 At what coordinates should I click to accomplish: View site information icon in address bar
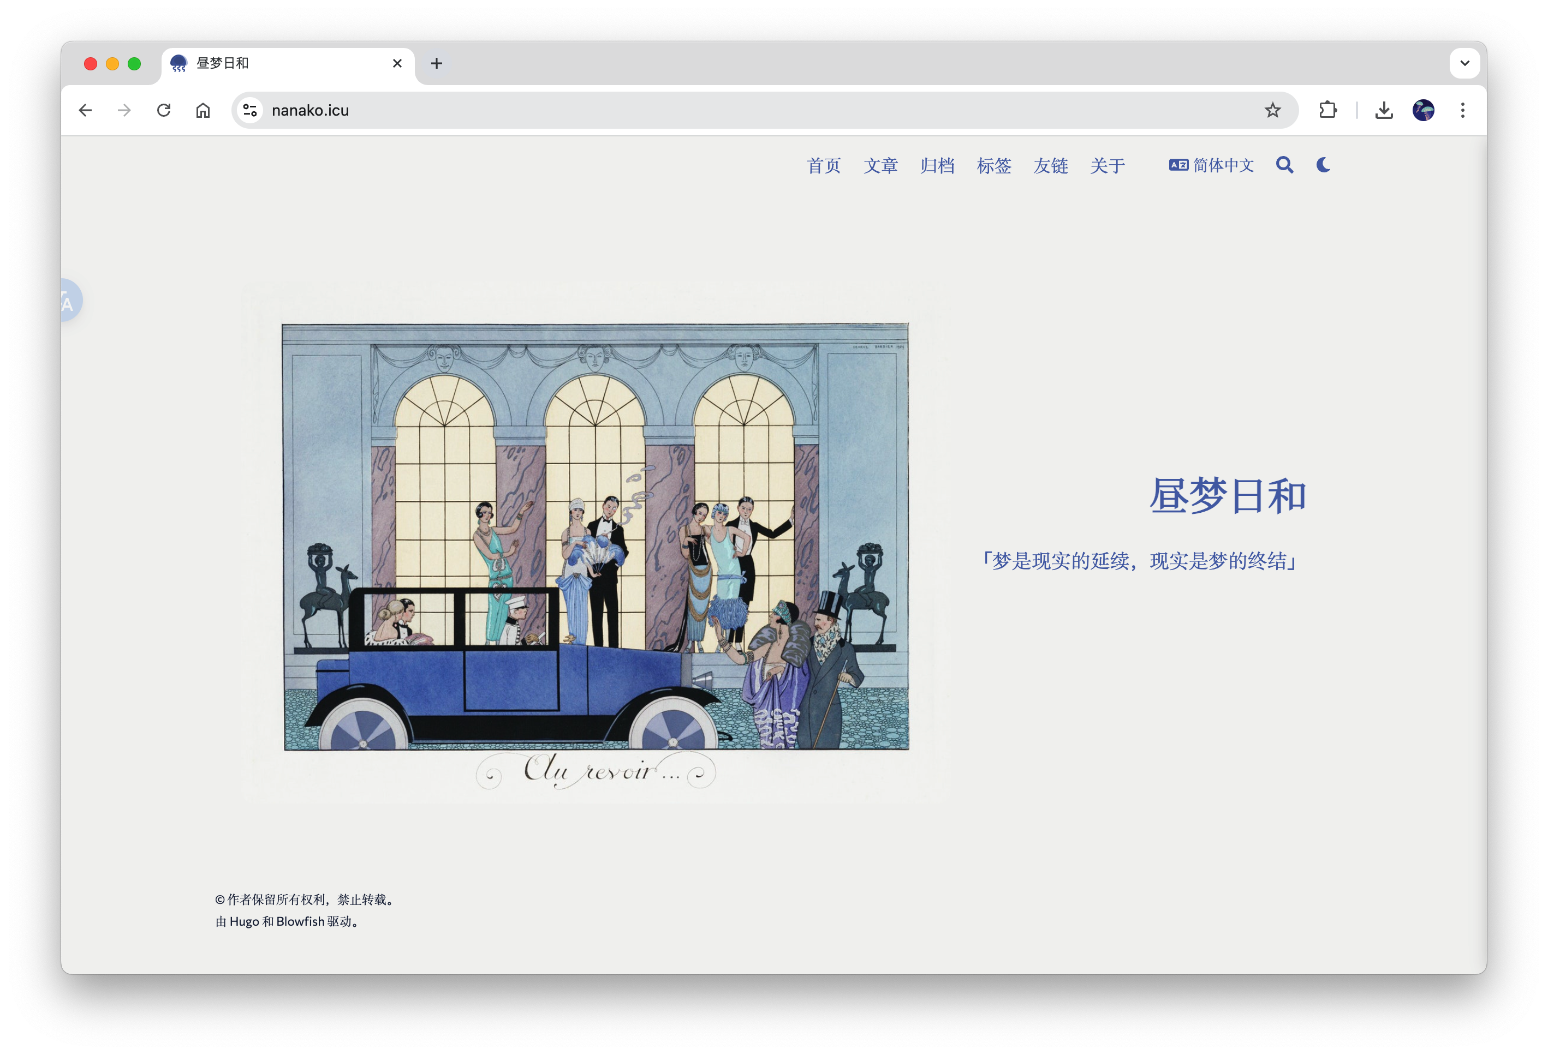[x=251, y=111]
